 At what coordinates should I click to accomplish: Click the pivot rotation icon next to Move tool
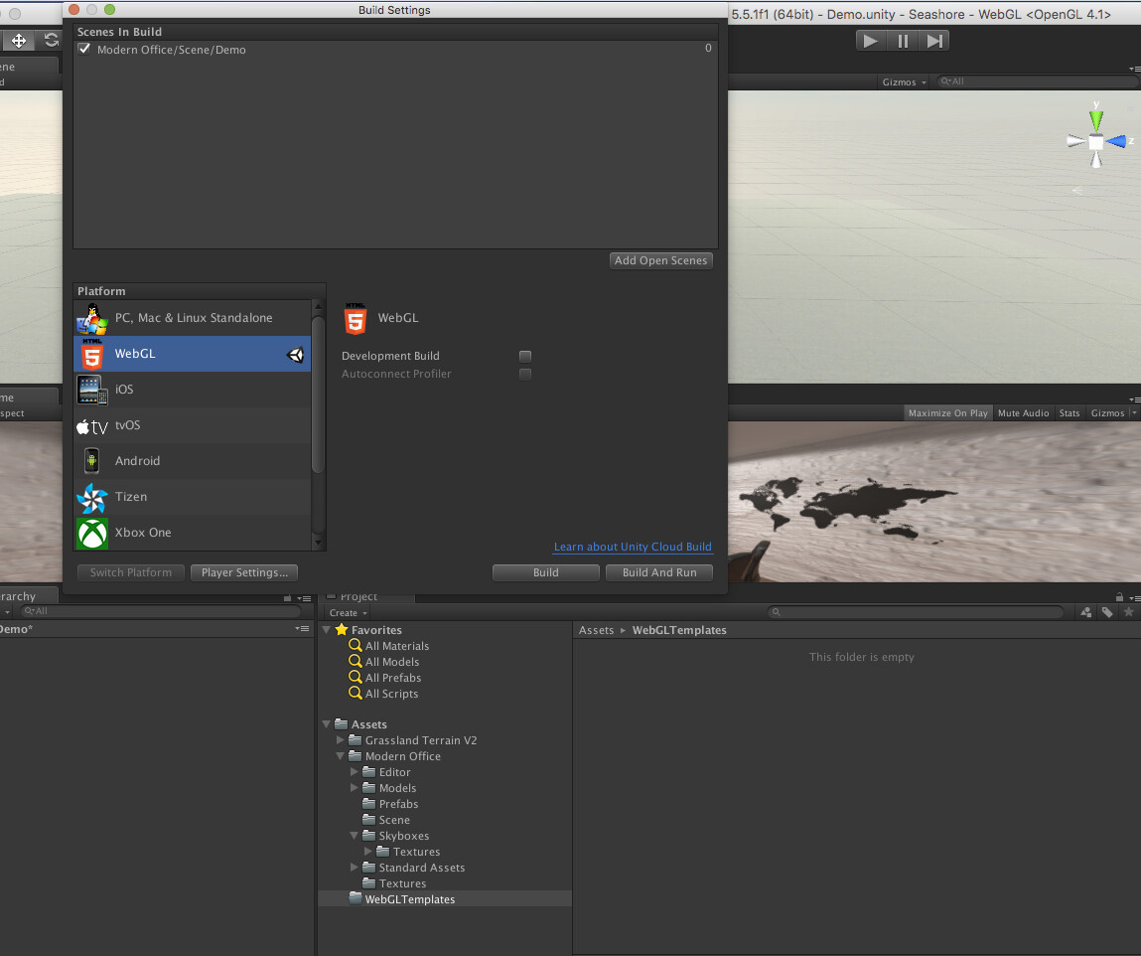click(51, 41)
